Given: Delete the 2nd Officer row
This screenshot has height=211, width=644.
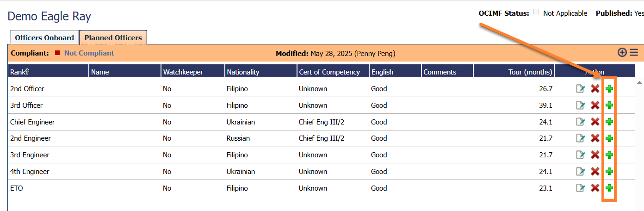Looking at the screenshot, I should (595, 89).
